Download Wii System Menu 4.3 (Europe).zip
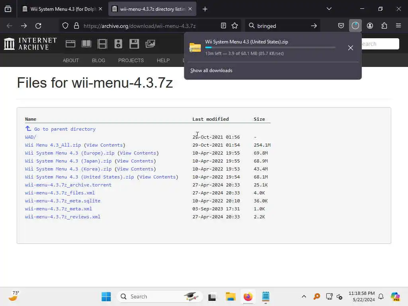 click(x=70, y=153)
